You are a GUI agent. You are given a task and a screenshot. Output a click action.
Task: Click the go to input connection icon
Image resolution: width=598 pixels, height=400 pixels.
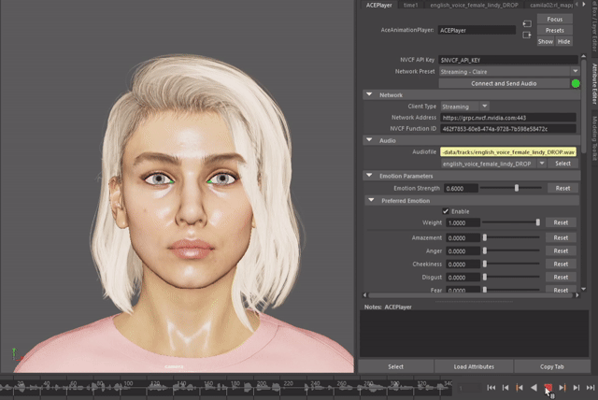tap(527, 23)
